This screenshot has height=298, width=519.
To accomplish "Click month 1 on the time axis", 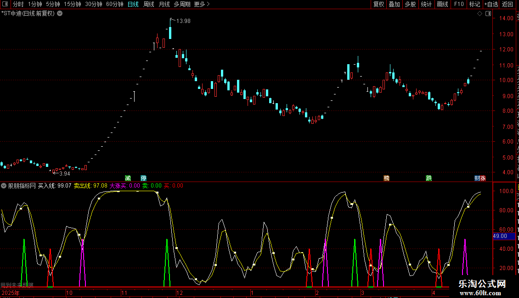I will pyautogui.click(x=252, y=292).
